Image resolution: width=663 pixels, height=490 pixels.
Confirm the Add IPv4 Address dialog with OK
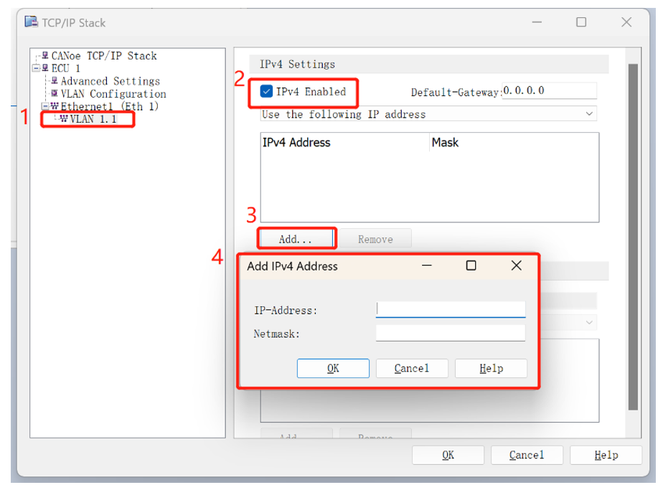click(333, 368)
